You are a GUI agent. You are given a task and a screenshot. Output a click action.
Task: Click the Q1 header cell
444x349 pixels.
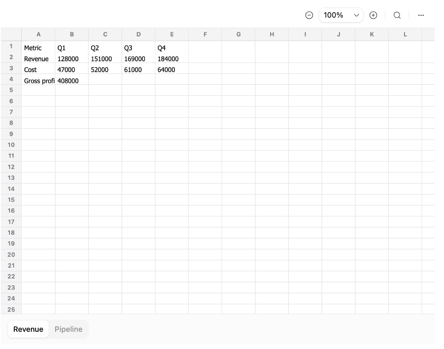(x=72, y=47)
